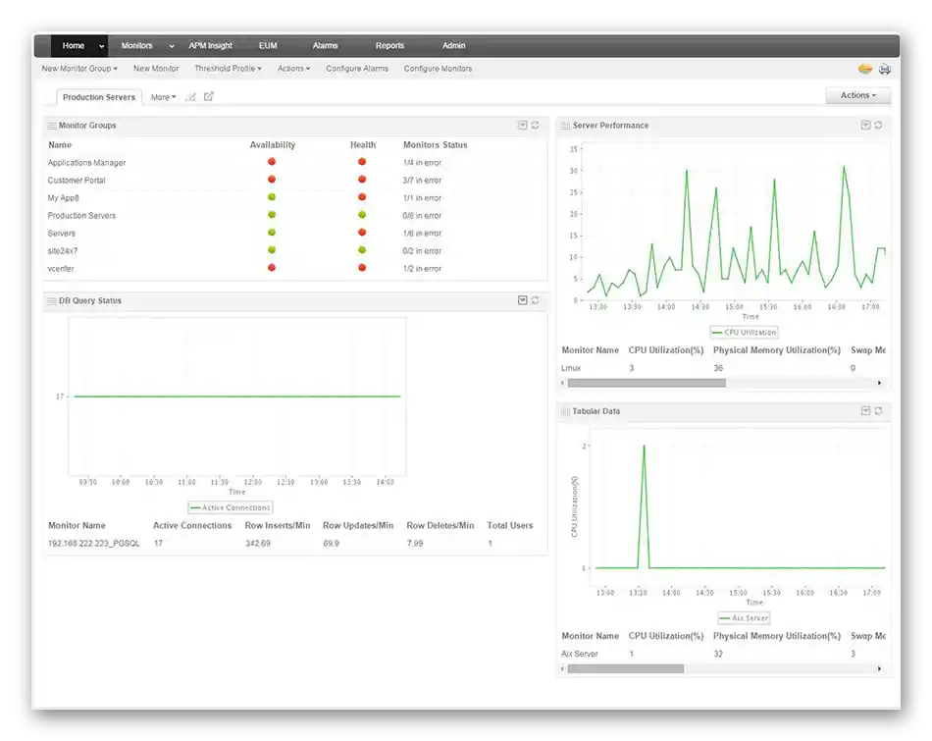
Task: Click the Aix Server monitor name row
Action: [x=580, y=654]
